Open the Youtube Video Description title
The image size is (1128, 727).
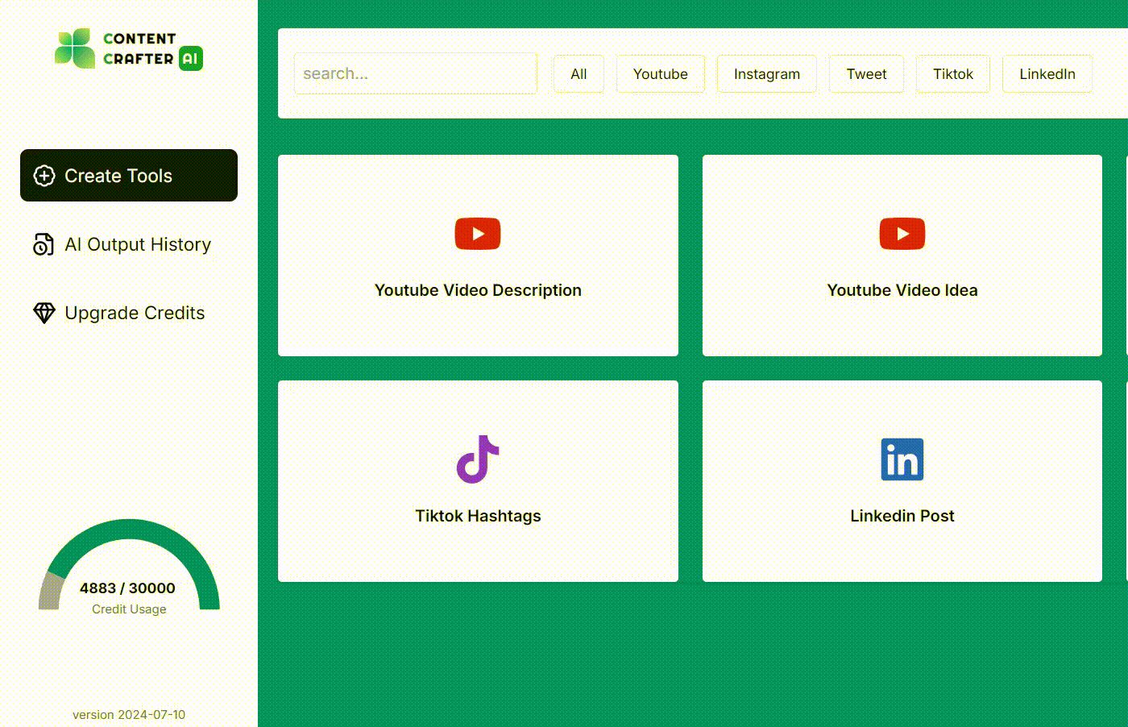pyautogui.click(x=478, y=290)
